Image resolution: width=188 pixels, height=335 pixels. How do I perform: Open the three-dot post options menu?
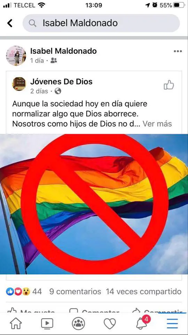178,51
